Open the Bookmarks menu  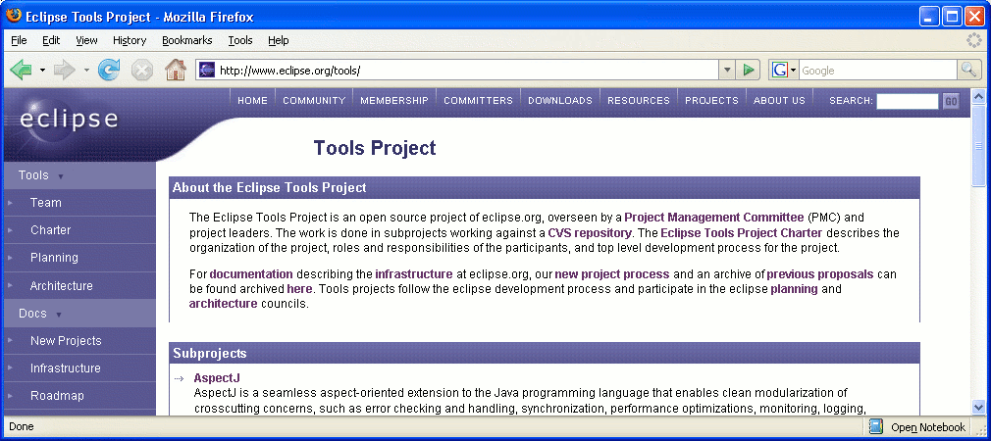[x=187, y=40]
